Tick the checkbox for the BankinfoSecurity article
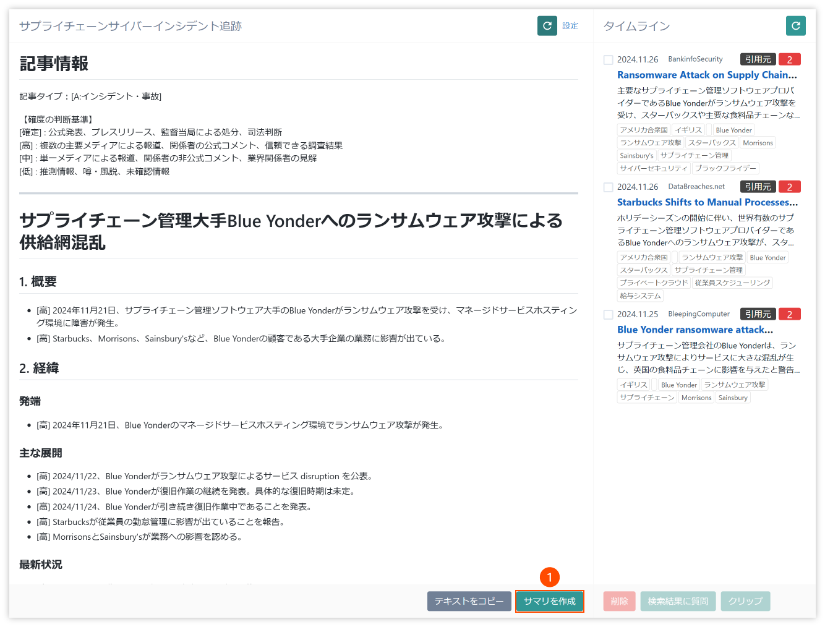Viewport: 825px width, 627px height. pos(609,60)
